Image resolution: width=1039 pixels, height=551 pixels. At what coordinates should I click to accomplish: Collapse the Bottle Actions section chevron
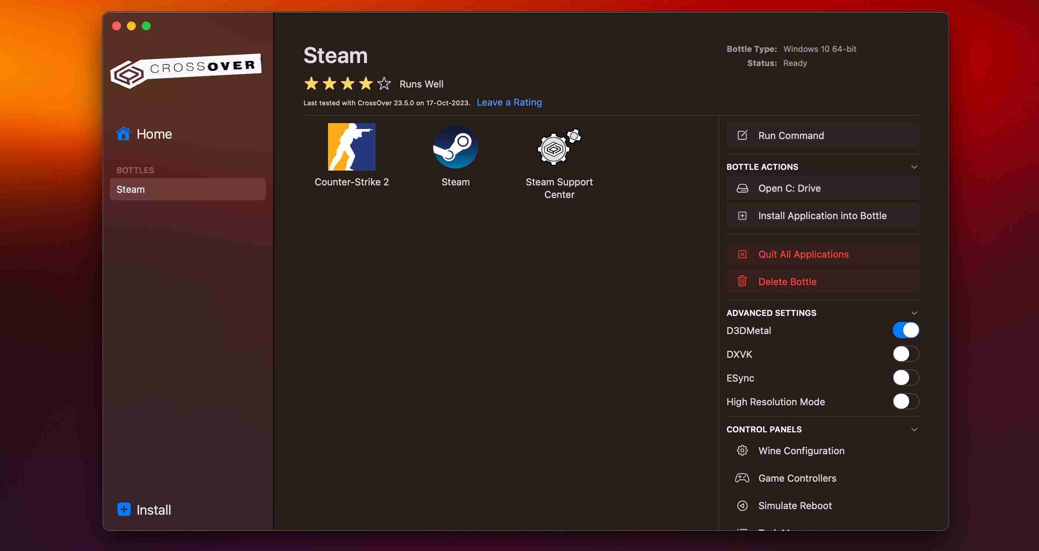point(914,167)
